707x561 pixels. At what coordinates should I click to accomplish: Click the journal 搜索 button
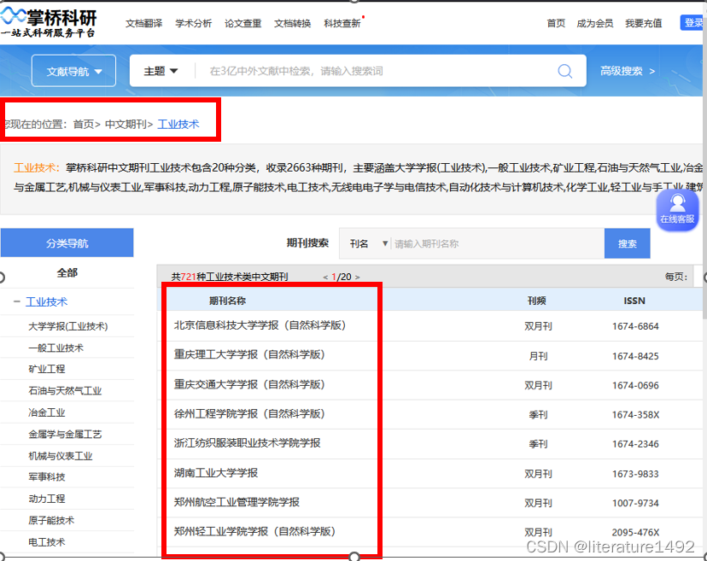[x=628, y=243]
